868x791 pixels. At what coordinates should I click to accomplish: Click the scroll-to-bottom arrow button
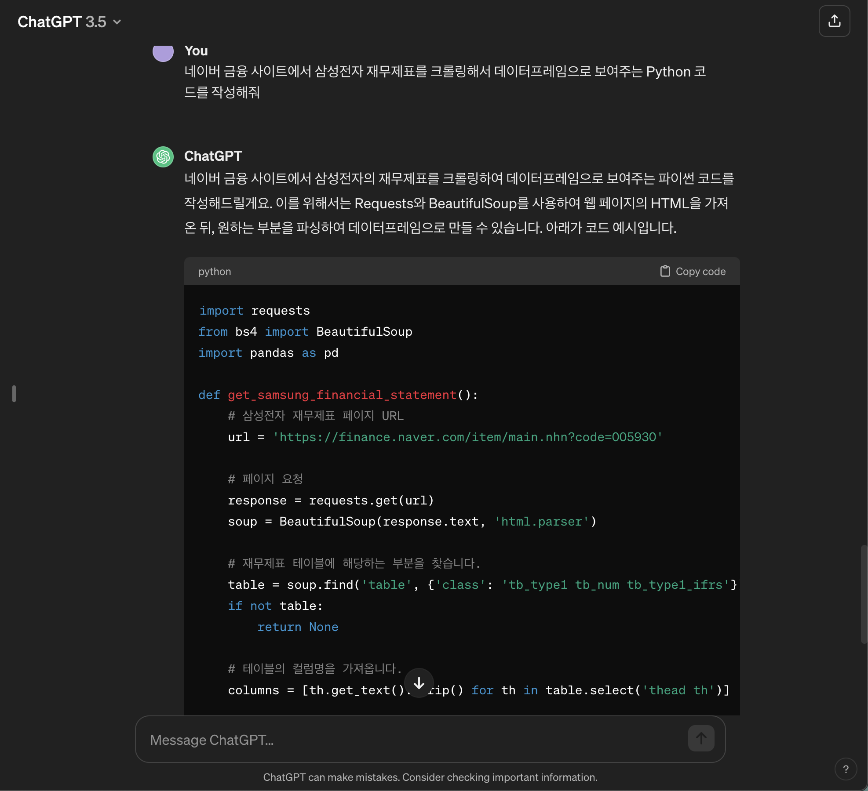(419, 683)
